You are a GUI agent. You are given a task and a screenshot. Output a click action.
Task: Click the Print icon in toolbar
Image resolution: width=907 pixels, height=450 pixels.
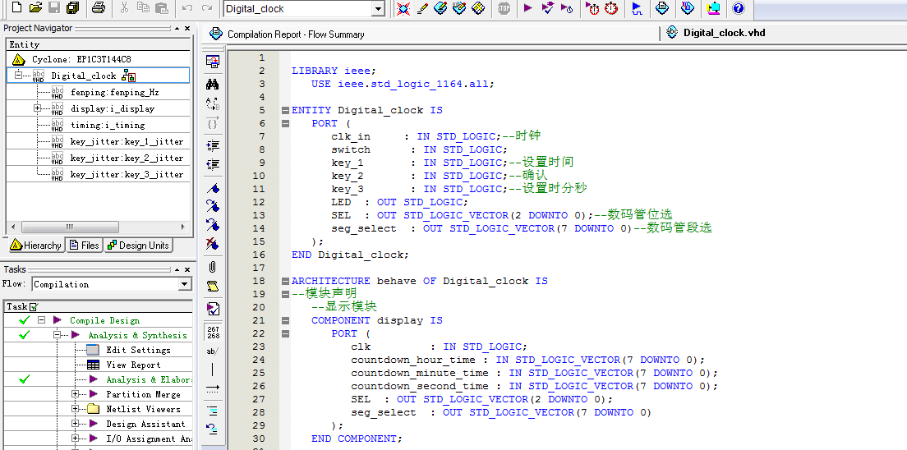click(x=99, y=8)
